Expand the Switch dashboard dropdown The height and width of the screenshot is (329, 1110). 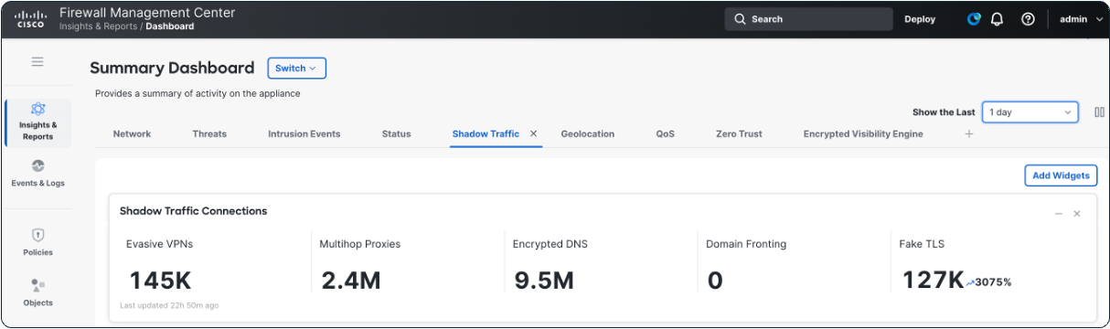pyautogui.click(x=296, y=69)
